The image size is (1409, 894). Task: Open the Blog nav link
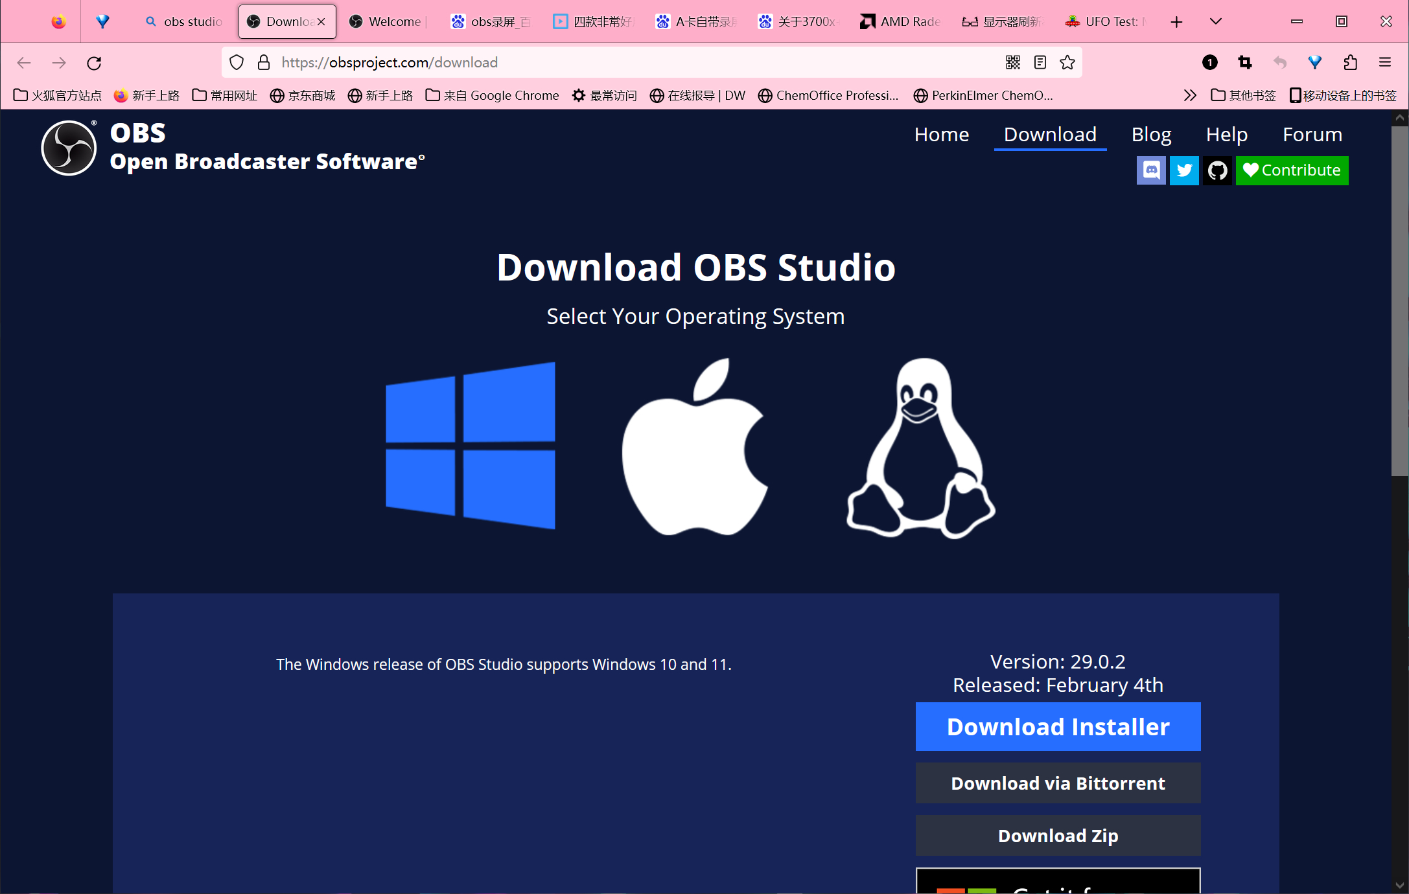(1151, 134)
